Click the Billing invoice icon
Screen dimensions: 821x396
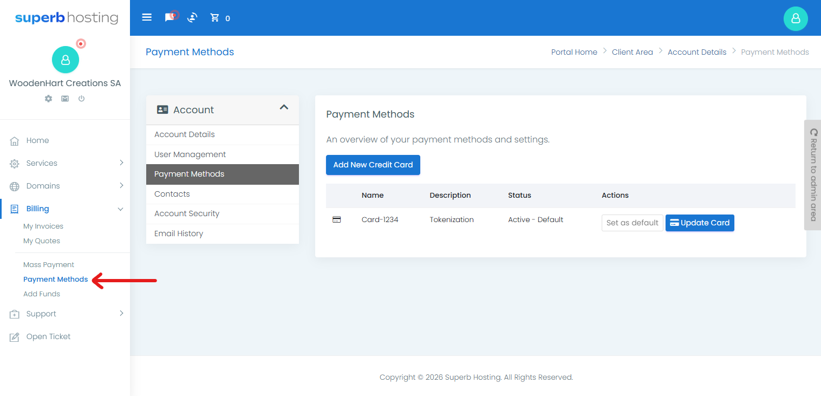[15, 209]
